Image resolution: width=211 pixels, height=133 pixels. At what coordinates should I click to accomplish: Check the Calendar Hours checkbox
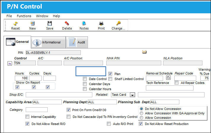85,89
